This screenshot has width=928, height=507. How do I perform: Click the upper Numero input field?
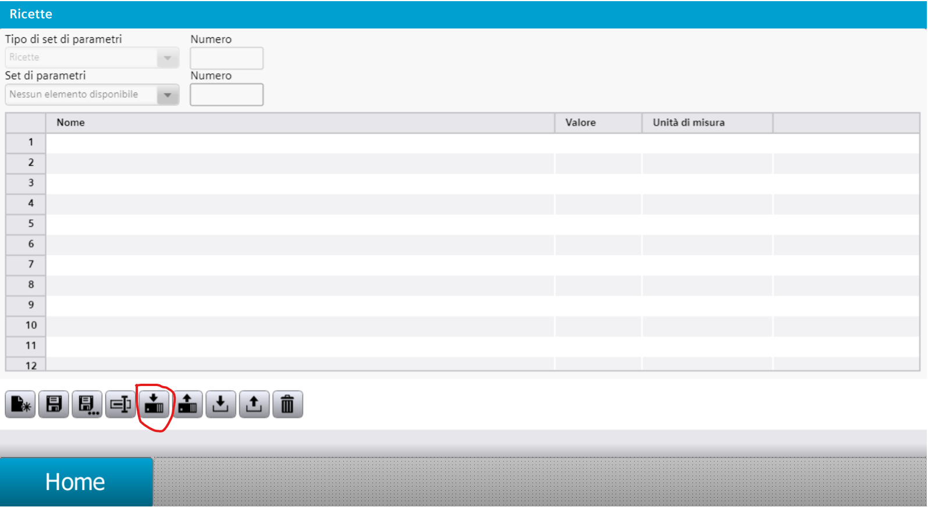[x=226, y=58]
